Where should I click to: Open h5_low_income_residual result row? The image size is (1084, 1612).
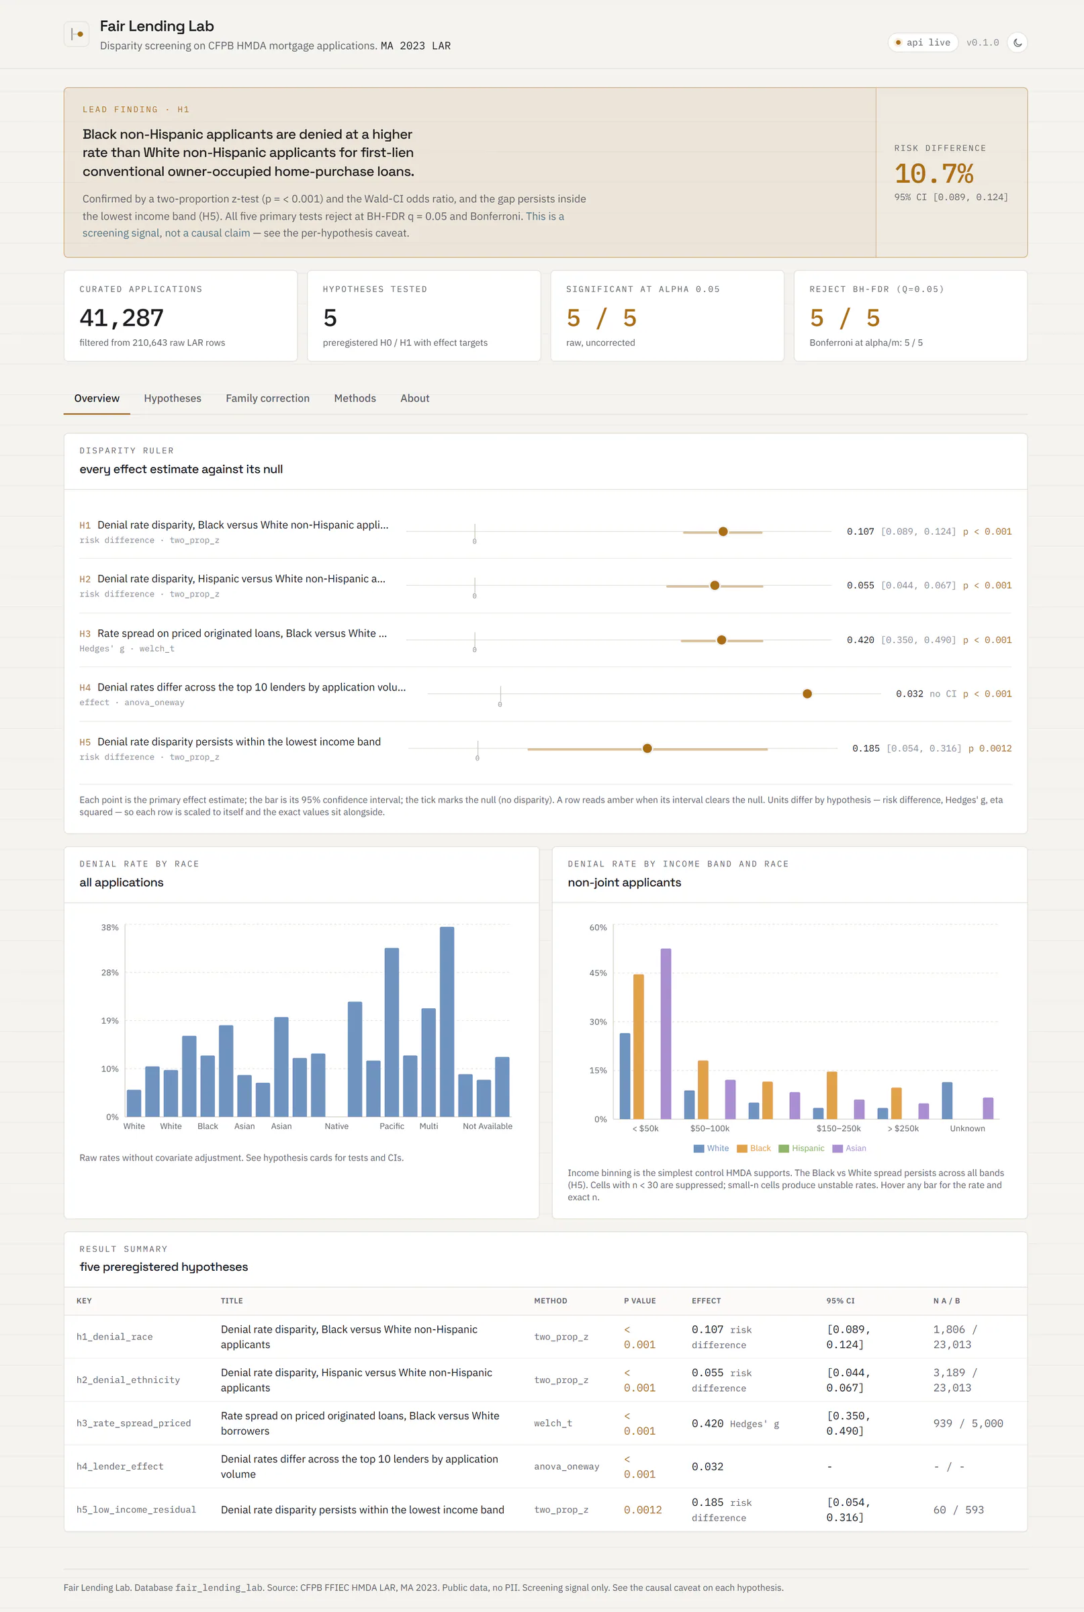545,1509
